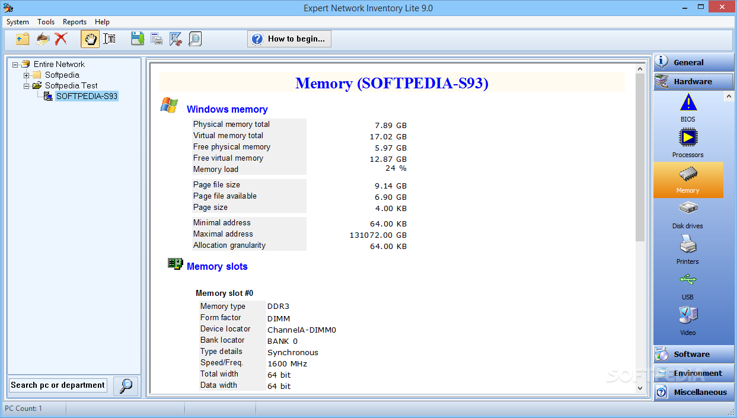
Task: Click the Windows flag icon by Windows memory
Action: point(169,106)
